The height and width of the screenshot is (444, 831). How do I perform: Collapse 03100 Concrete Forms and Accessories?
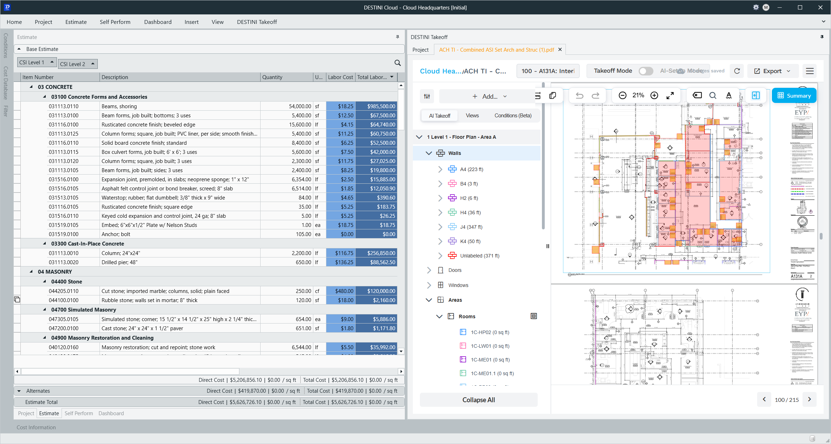point(45,97)
